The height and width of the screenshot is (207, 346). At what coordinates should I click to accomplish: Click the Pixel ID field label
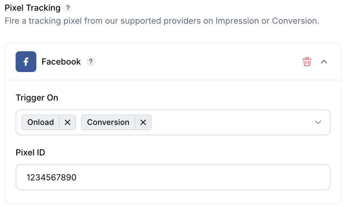30,152
